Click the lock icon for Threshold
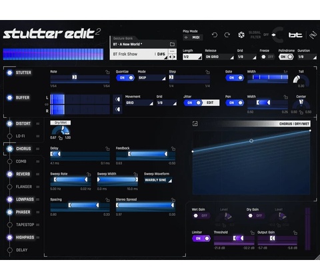 252,233
